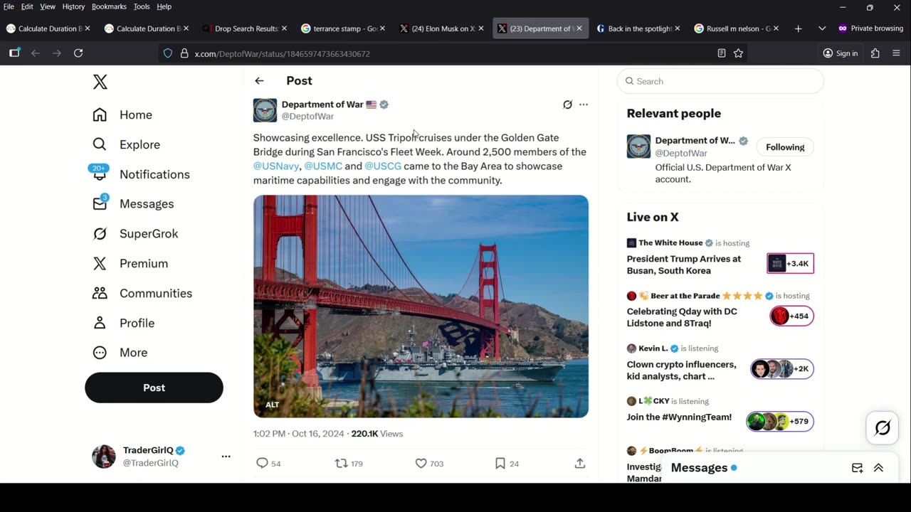Screen dimensions: 911x512
Task: Click the back arrow beside Post heading
Action: click(x=259, y=81)
